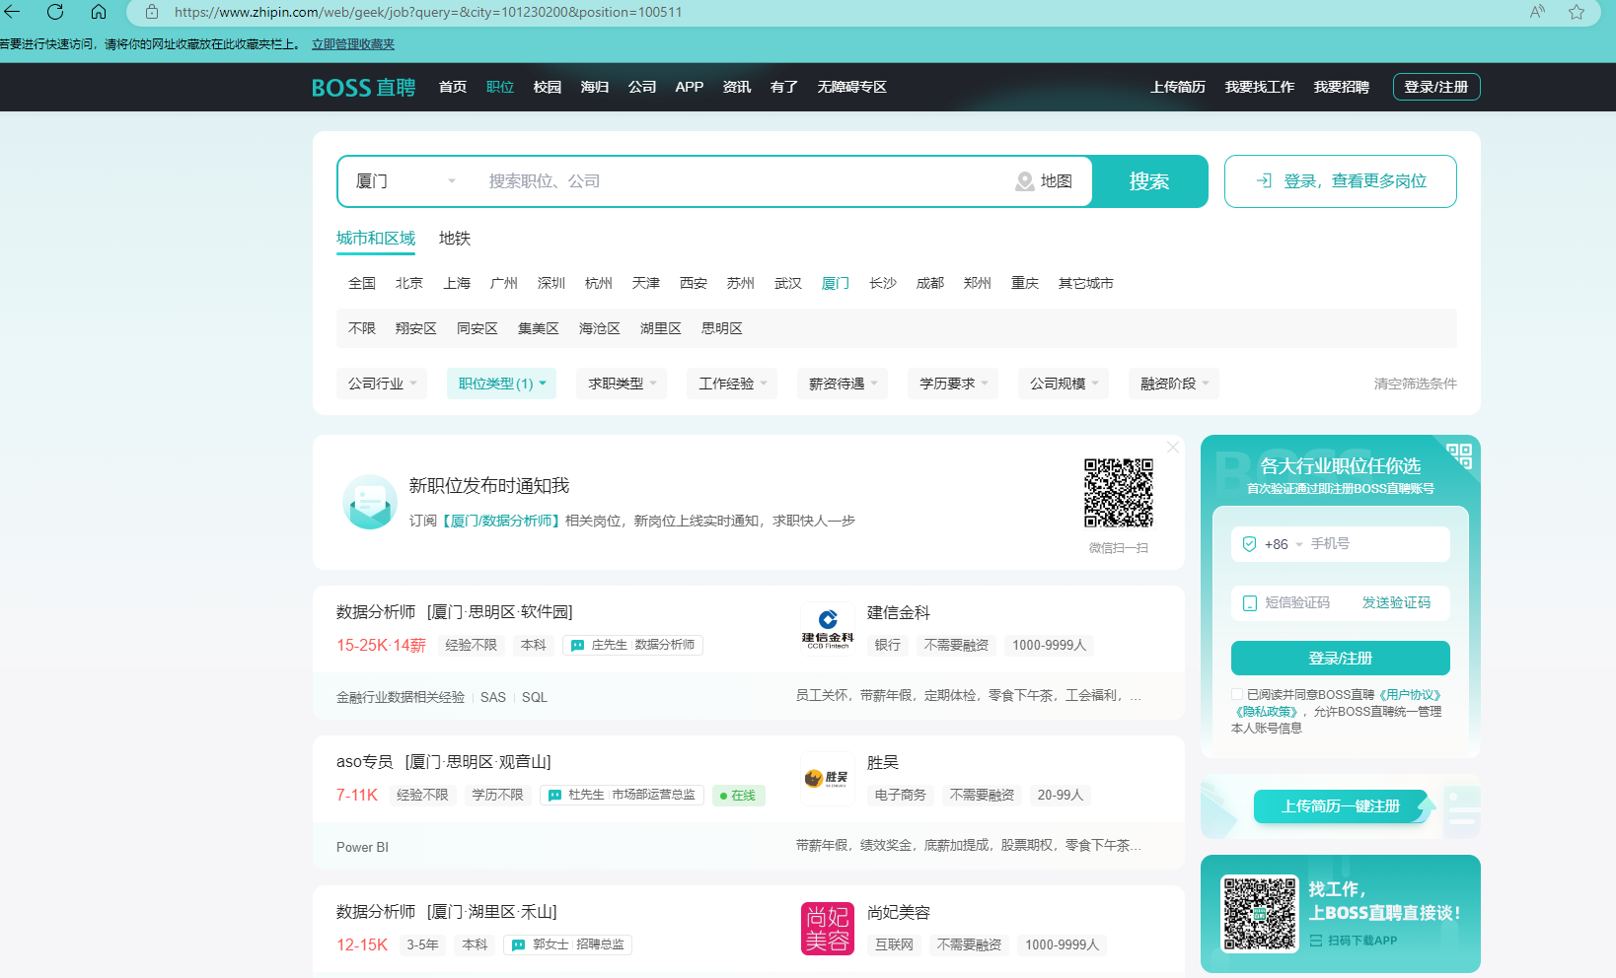Click the browser back arrow
The height and width of the screenshot is (978, 1616).
point(12,12)
